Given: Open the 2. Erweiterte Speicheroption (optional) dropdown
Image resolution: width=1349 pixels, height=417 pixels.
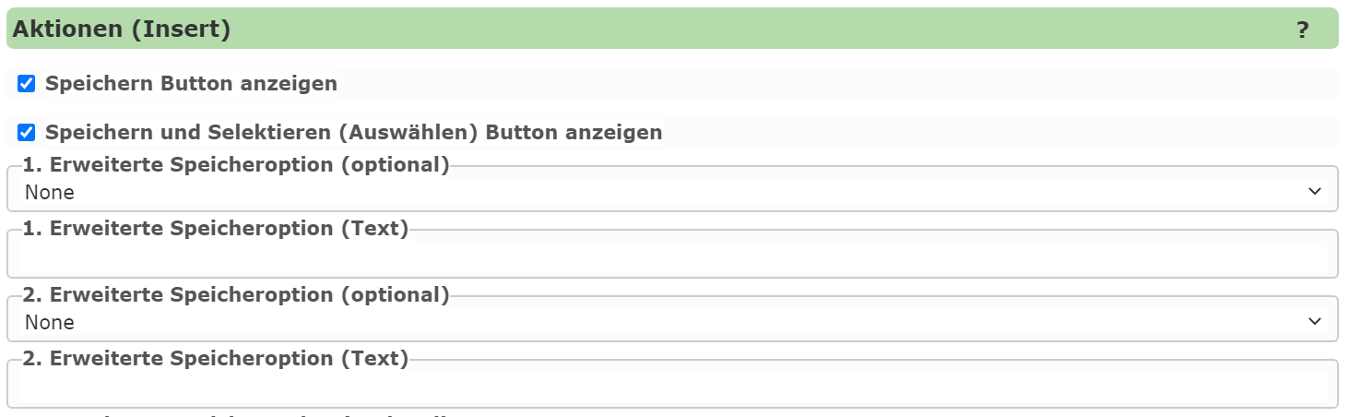Looking at the screenshot, I should (x=672, y=321).
